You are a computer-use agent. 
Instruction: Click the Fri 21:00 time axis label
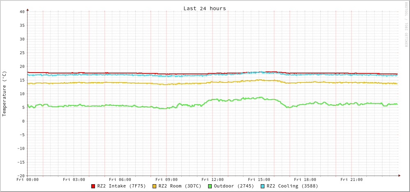point(352,180)
